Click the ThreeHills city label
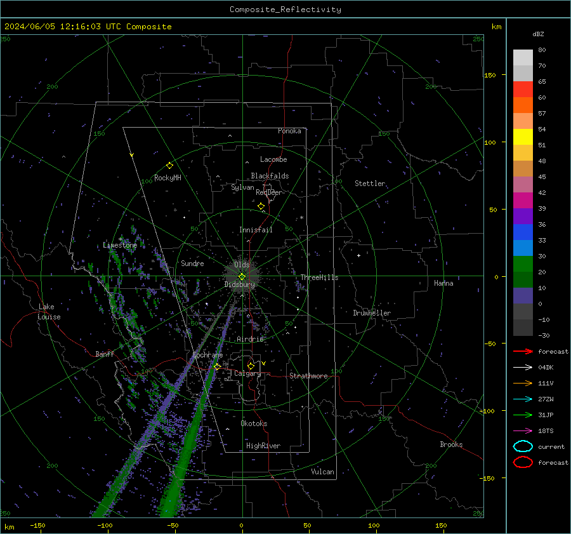The image size is (571, 534). [x=319, y=277]
